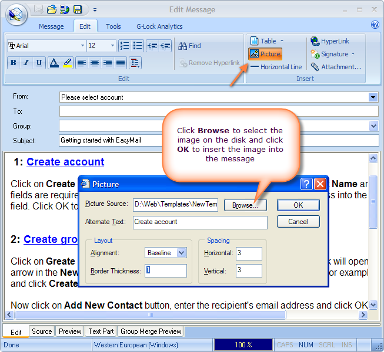Viewport: 384px width, 352px height.
Task: Apply bulleted list formatting
Action: coord(138,46)
